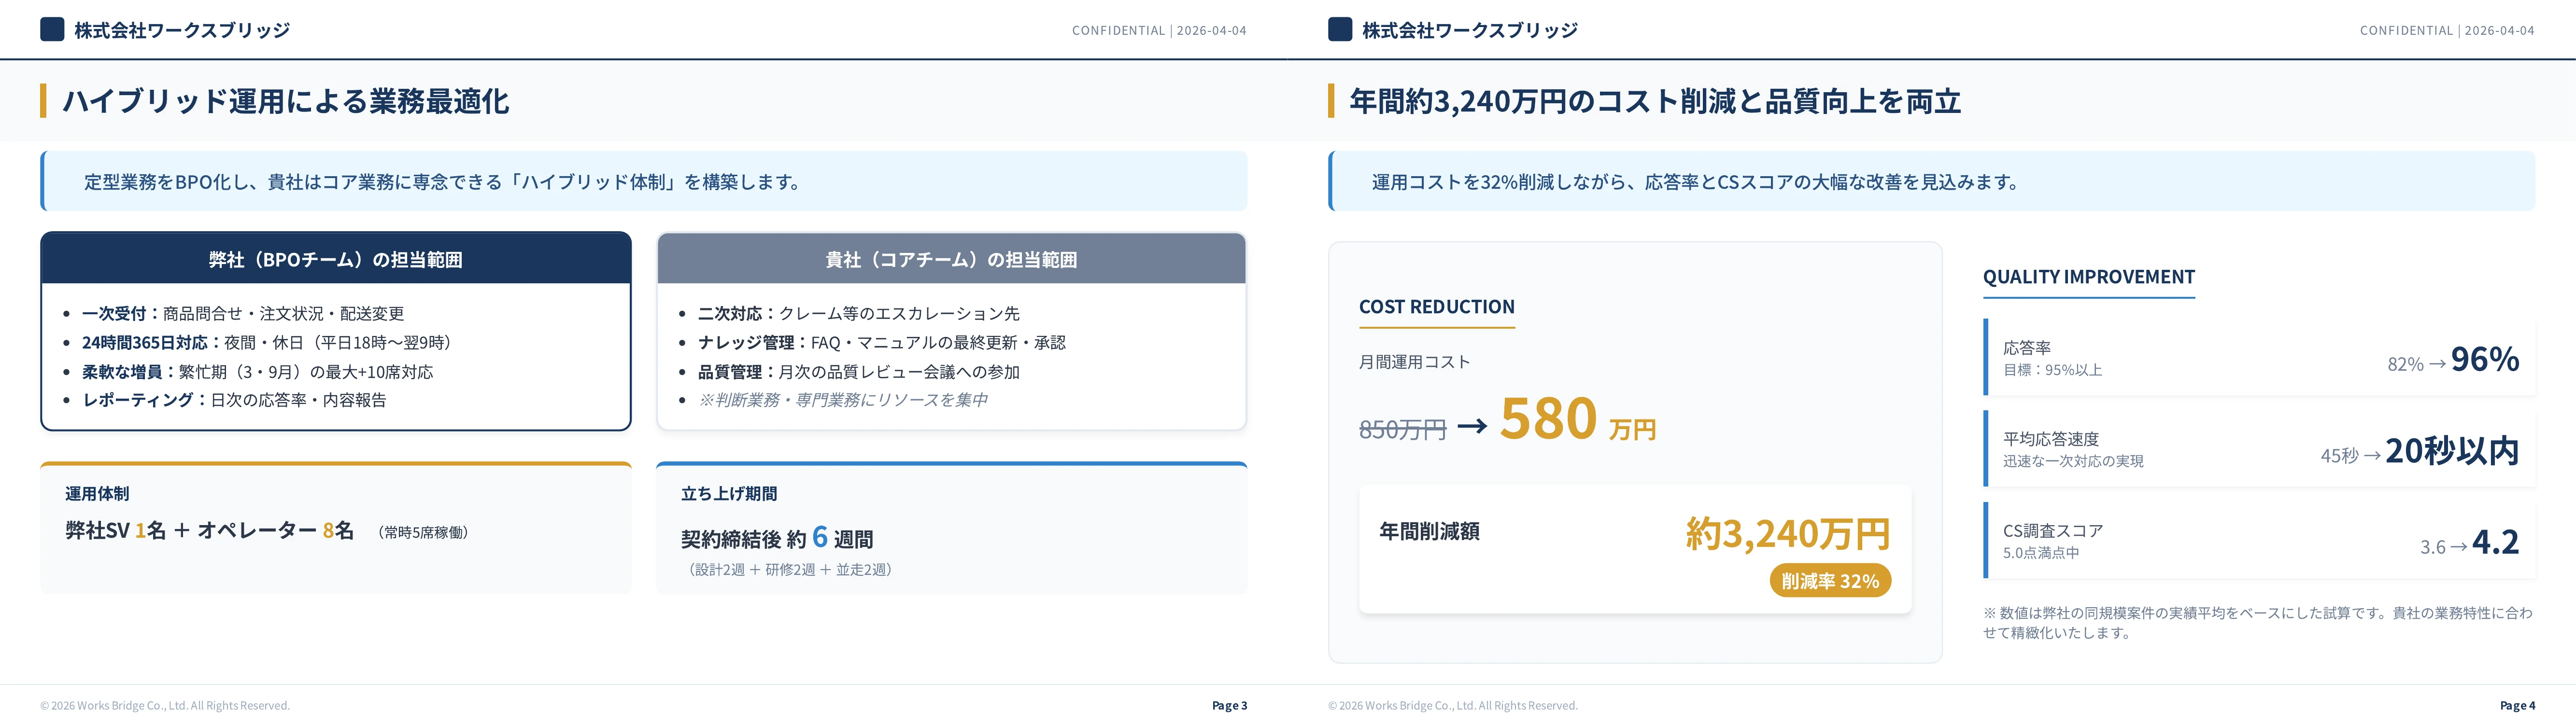Click the summary line starting 定型業務をBPO化し
2576x724 pixels.
click(443, 182)
